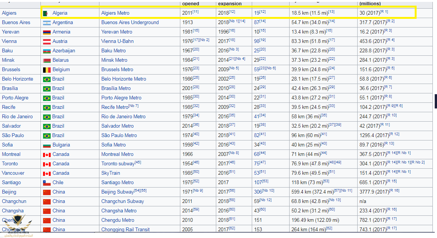
Task: Open the Chongqing Rail Transit link
Action: pyautogui.click(x=126, y=229)
